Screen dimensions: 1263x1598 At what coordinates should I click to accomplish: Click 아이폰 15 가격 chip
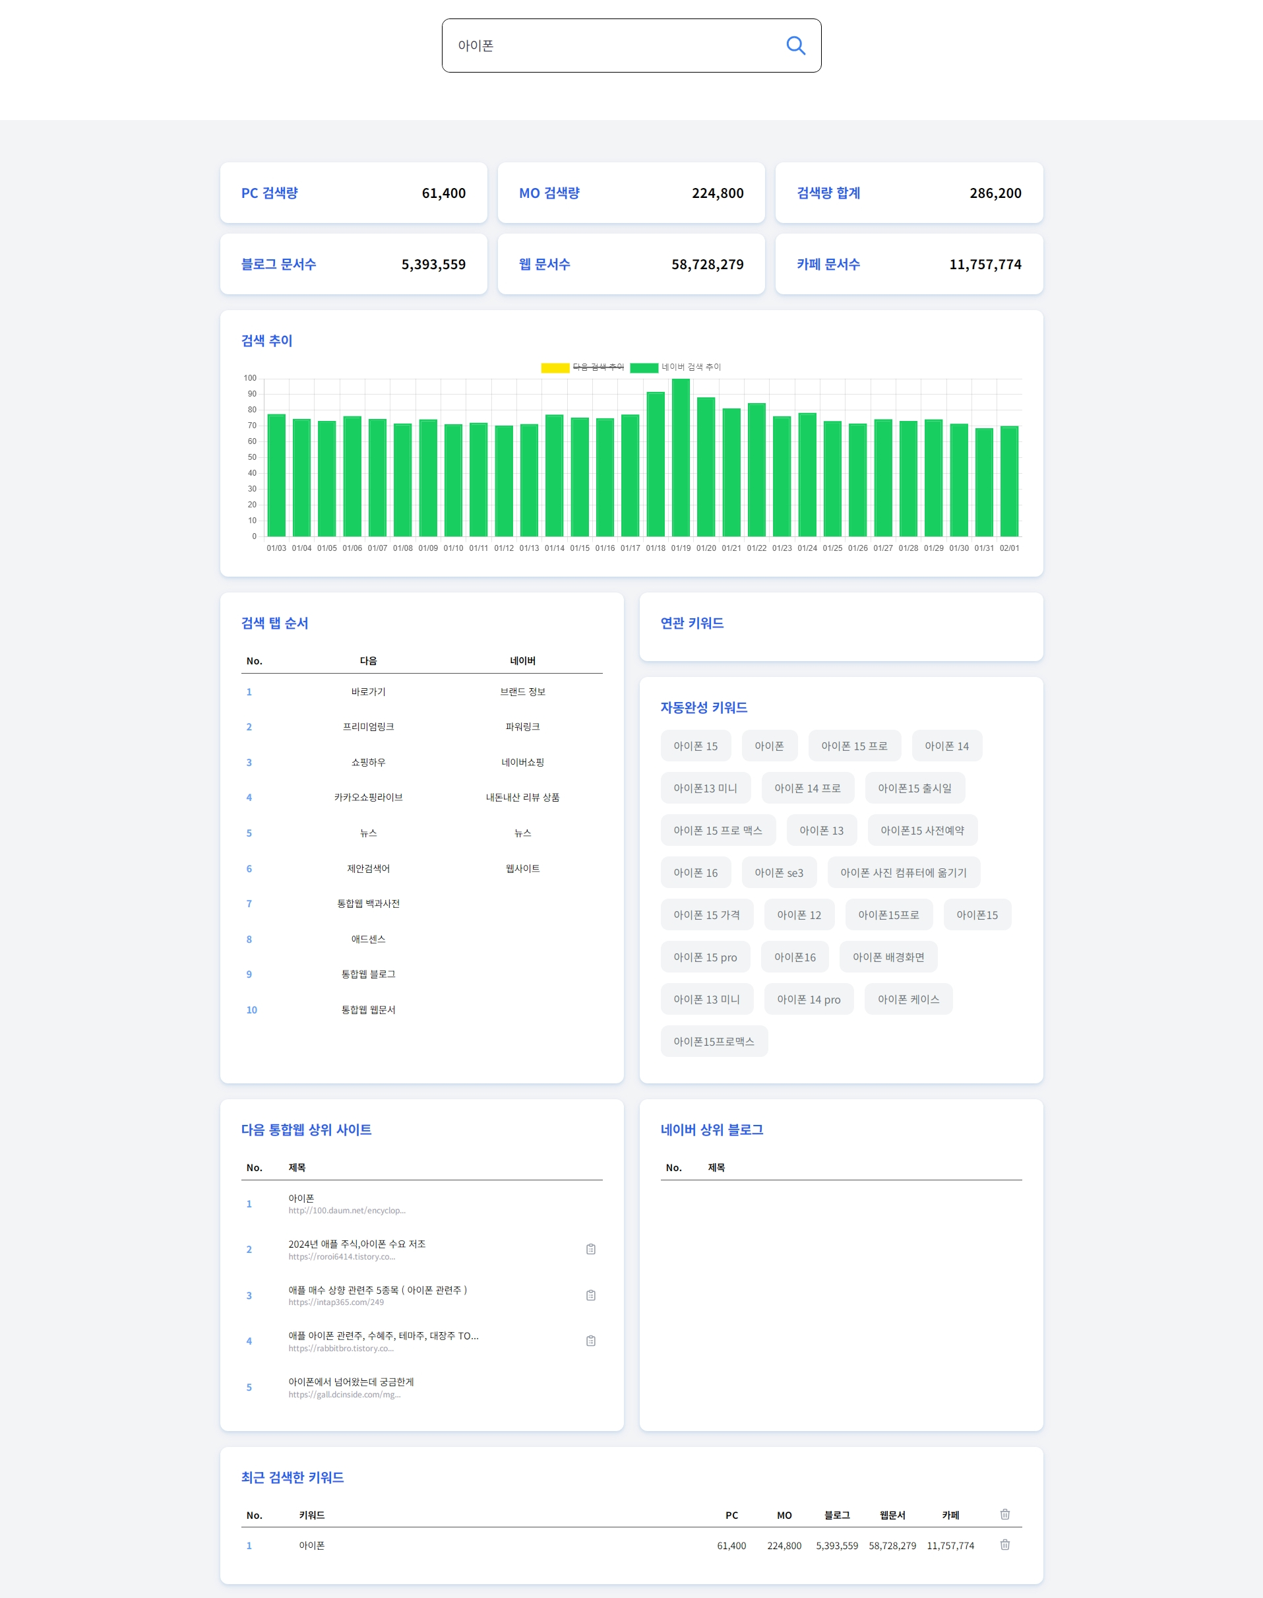pos(707,914)
